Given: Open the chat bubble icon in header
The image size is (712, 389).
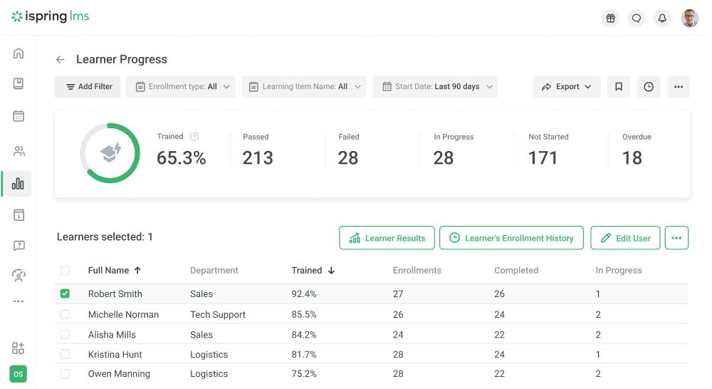Looking at the screenshot, I should click(x=636, y=19).
